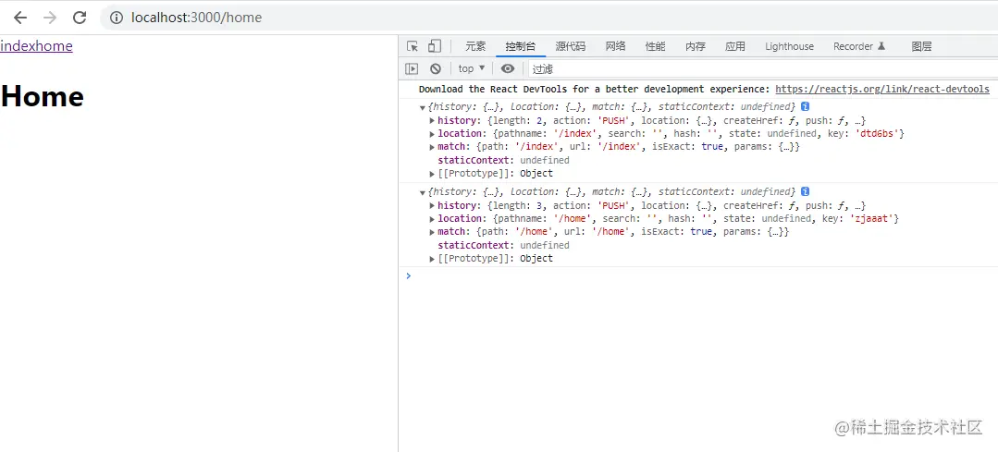Expand match with path '/index'
This screenshot has width=998, height=452.
(433, 147)
